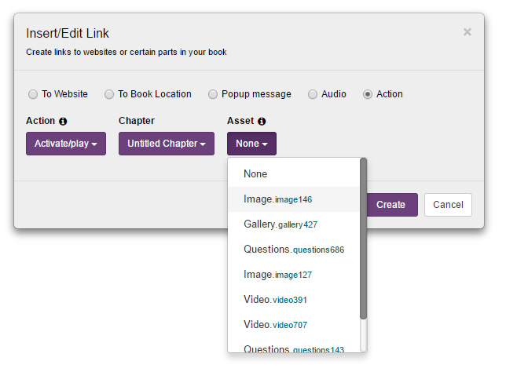Pick Video.video707 from the asset menu
This screenshot has height=372, width=506.
(x=277, y=325)
